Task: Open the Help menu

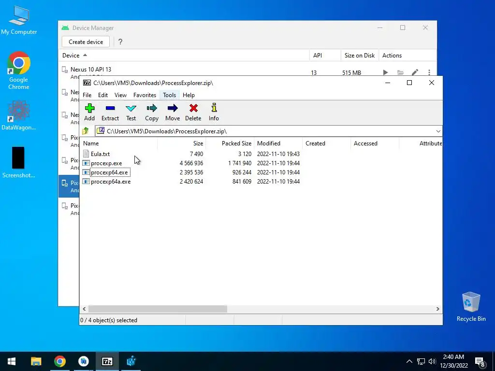Action: coord(189,95)
